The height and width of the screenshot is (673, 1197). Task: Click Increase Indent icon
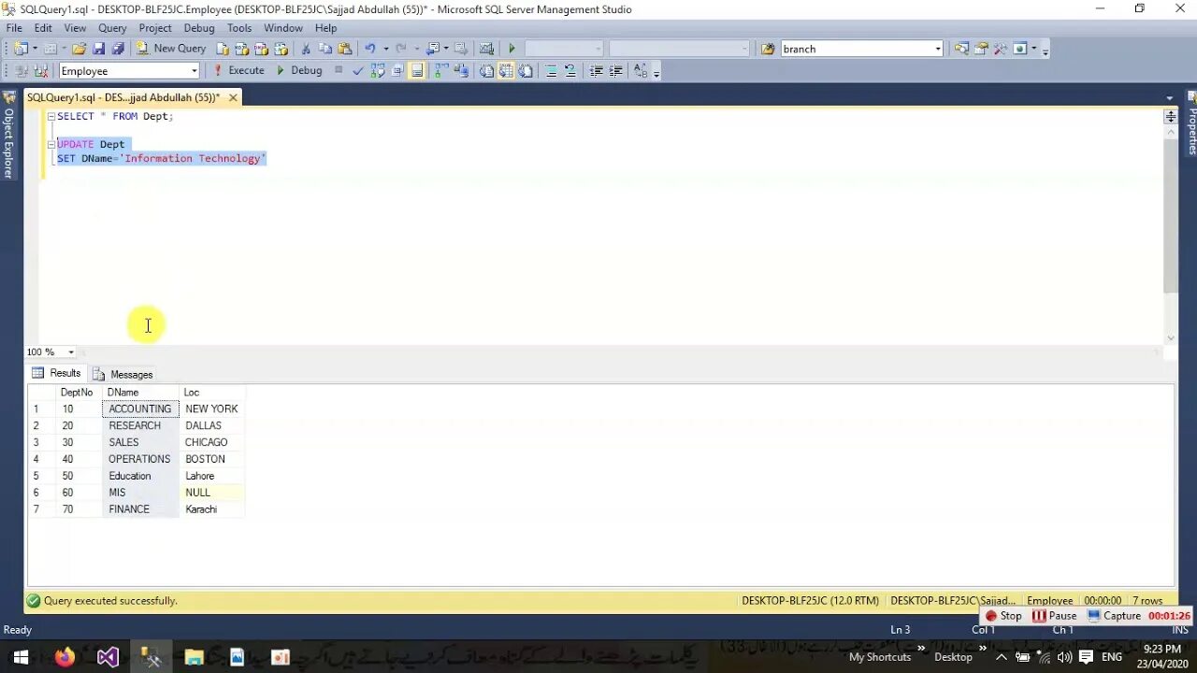615,71
